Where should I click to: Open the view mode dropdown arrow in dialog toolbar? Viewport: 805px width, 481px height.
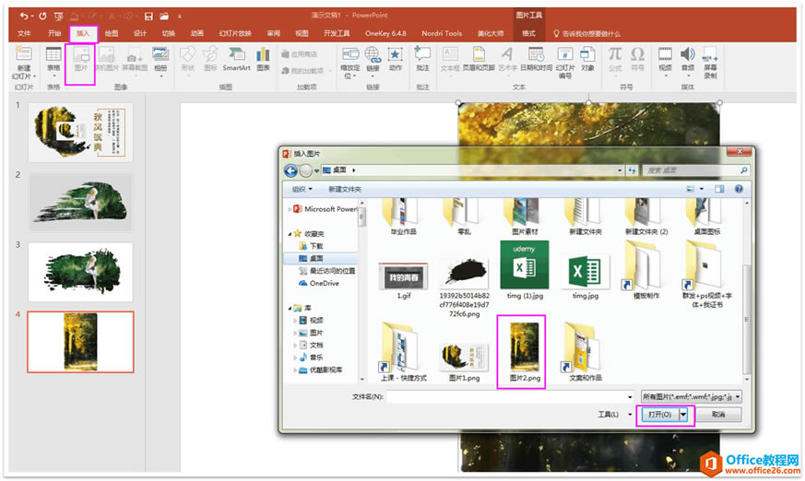pos(702,189)
